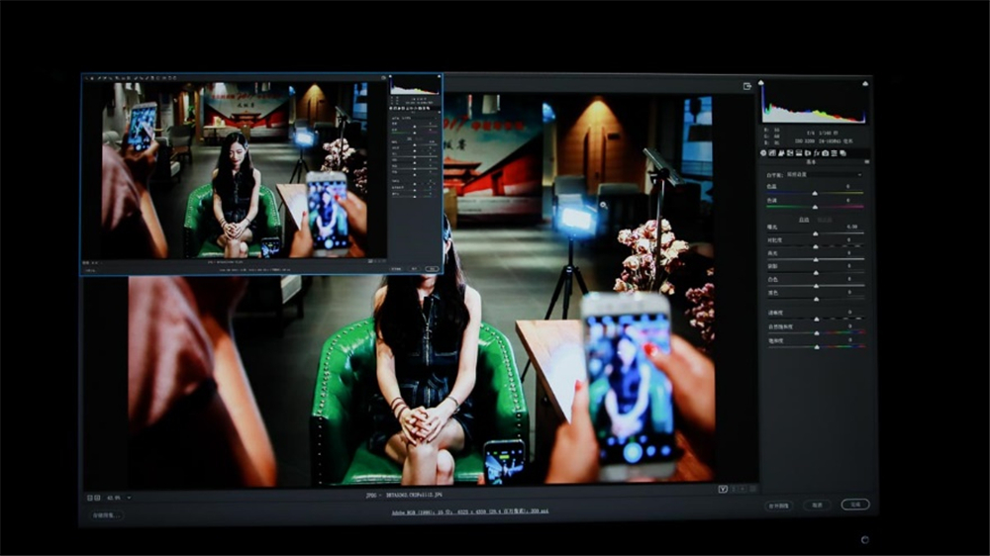
Task: Open the zoom level dropdown showing 42.9%
Action: pyautogui.click(x=119, y=498)
